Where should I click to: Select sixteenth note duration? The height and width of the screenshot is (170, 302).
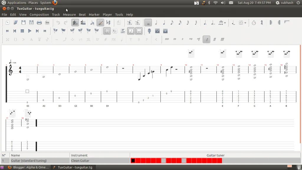pyautogui.click(x=180, y=22)
